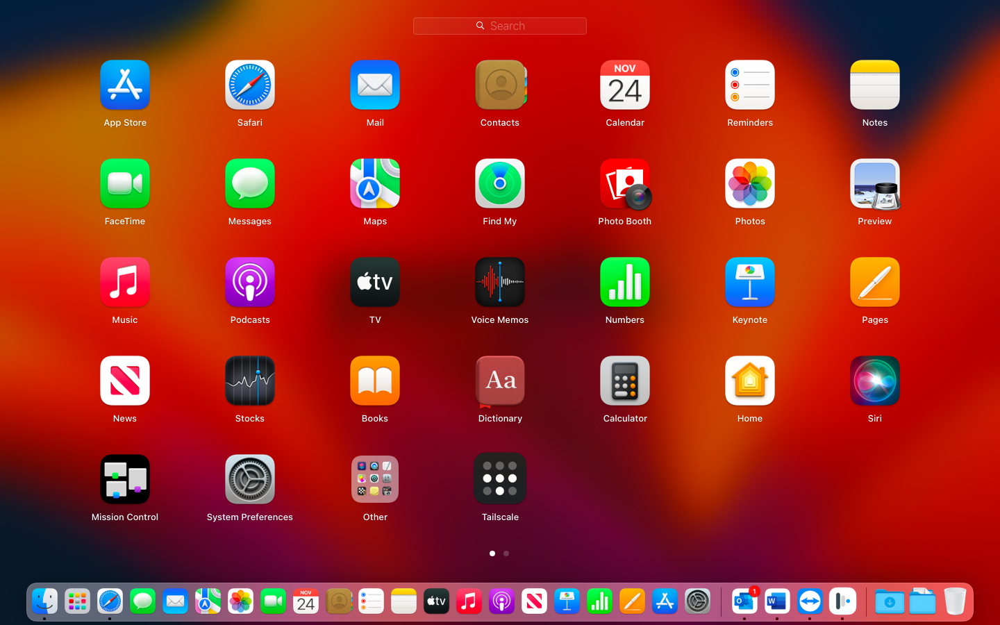Click the Launchpad Search field
Screen dimensions: 1000x625
coord(499,26)
